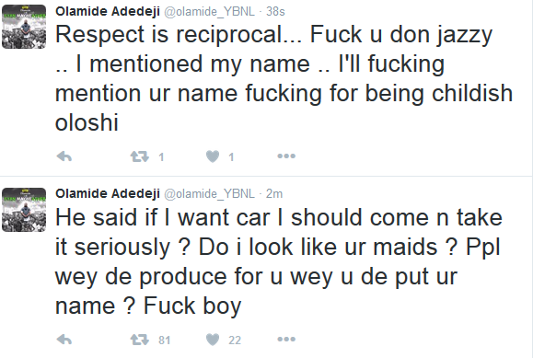Open the 2m timestamp permalink
The width and height of the screenshot is (533, 358).
[274, 194]
